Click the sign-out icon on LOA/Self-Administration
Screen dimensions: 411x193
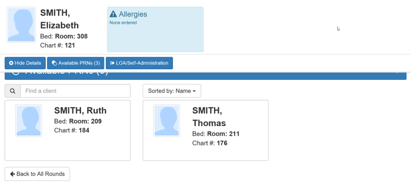112,63
